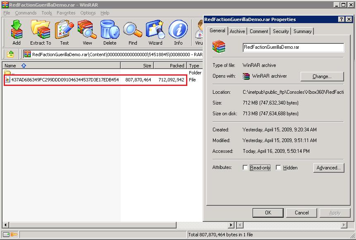Switch to the Summary tab

coord(302,31)
